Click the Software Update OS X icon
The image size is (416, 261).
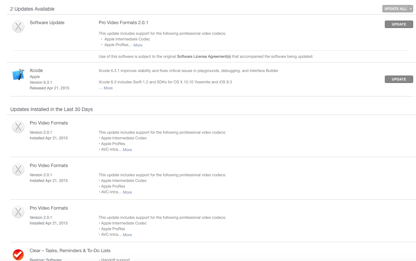[x=18, y=27]
